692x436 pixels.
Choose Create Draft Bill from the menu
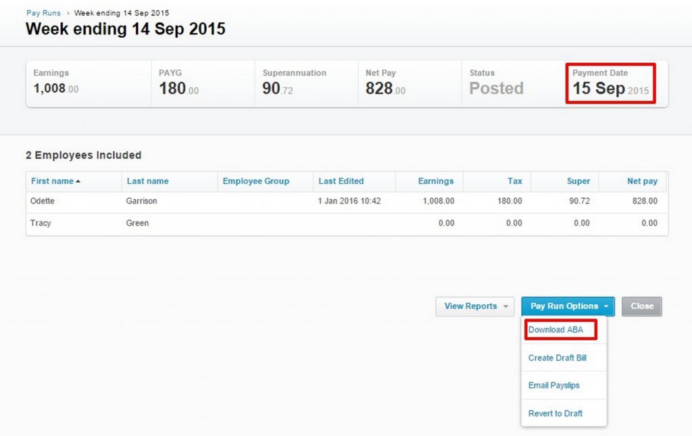click(x=558, y=358)
